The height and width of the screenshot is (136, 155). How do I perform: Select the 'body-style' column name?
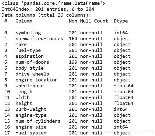pyautogui.click(x=30, y=68)
